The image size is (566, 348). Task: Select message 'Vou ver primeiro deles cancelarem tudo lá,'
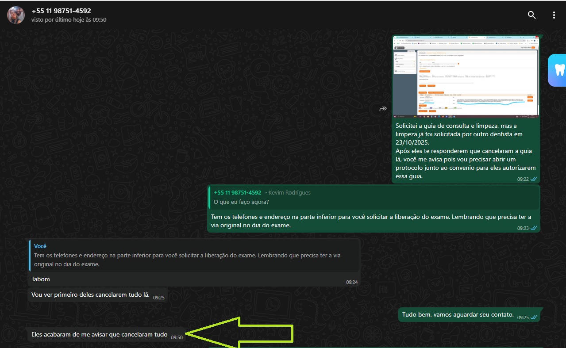coord(98,295)
